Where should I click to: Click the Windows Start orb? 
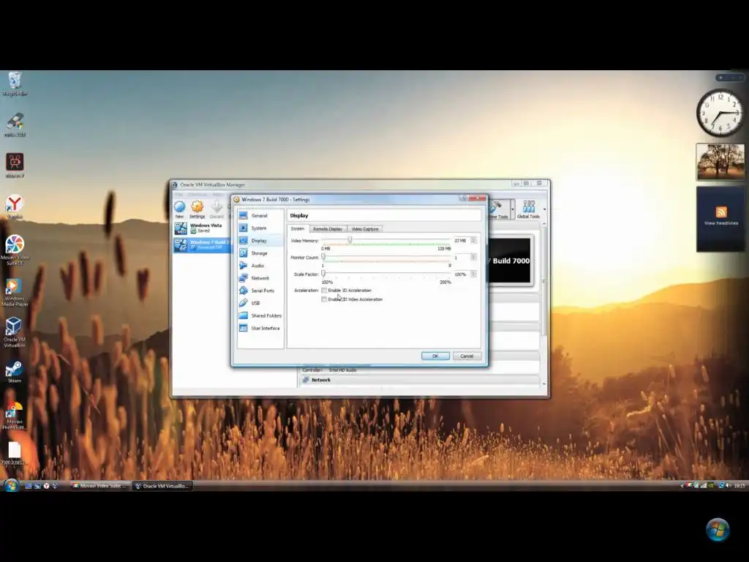[11, 486]
